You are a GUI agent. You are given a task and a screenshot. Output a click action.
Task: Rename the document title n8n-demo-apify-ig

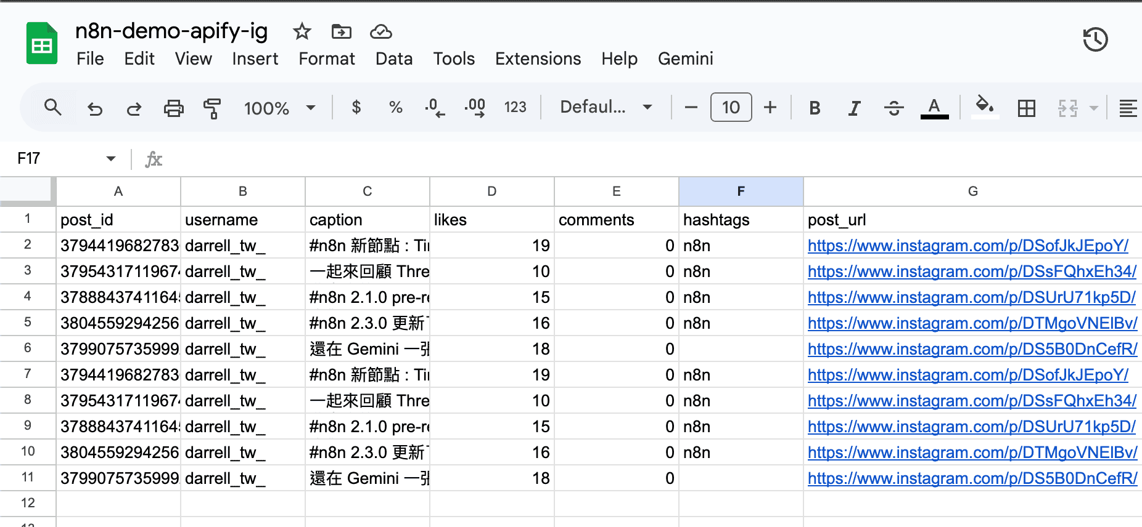pos(171,31)
